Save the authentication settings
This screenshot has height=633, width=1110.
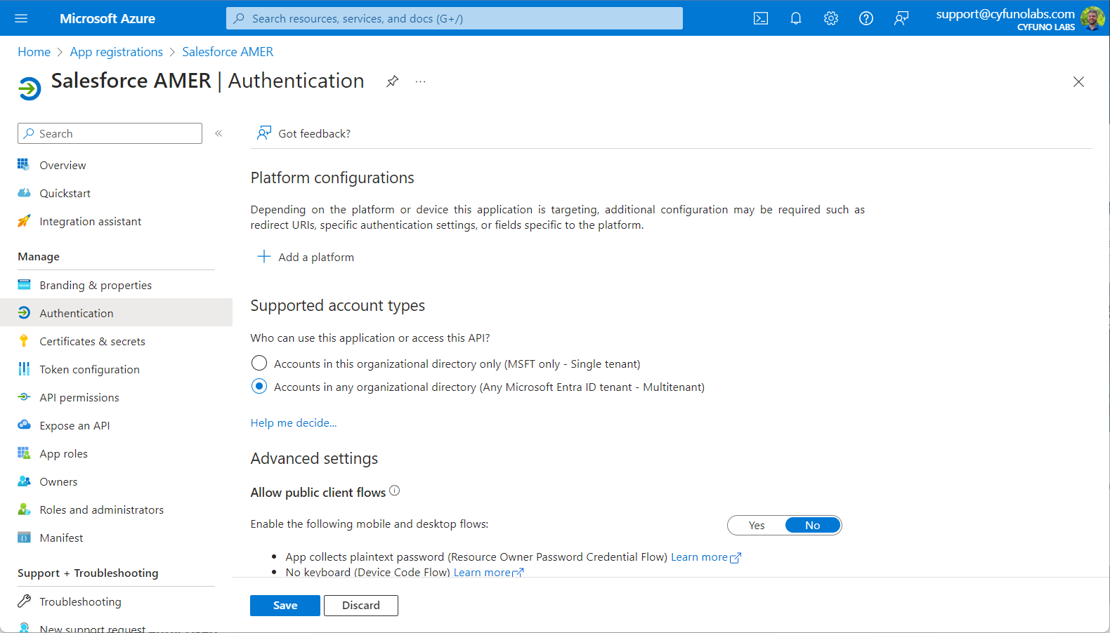pos(285,606)
